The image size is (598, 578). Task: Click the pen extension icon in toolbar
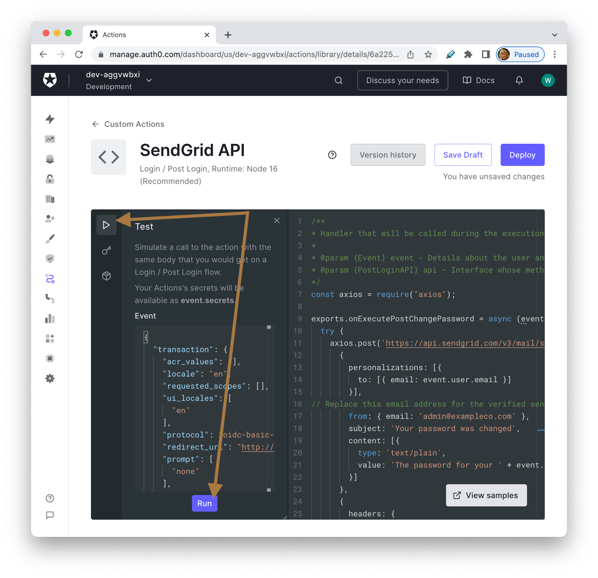coord(450,55)
